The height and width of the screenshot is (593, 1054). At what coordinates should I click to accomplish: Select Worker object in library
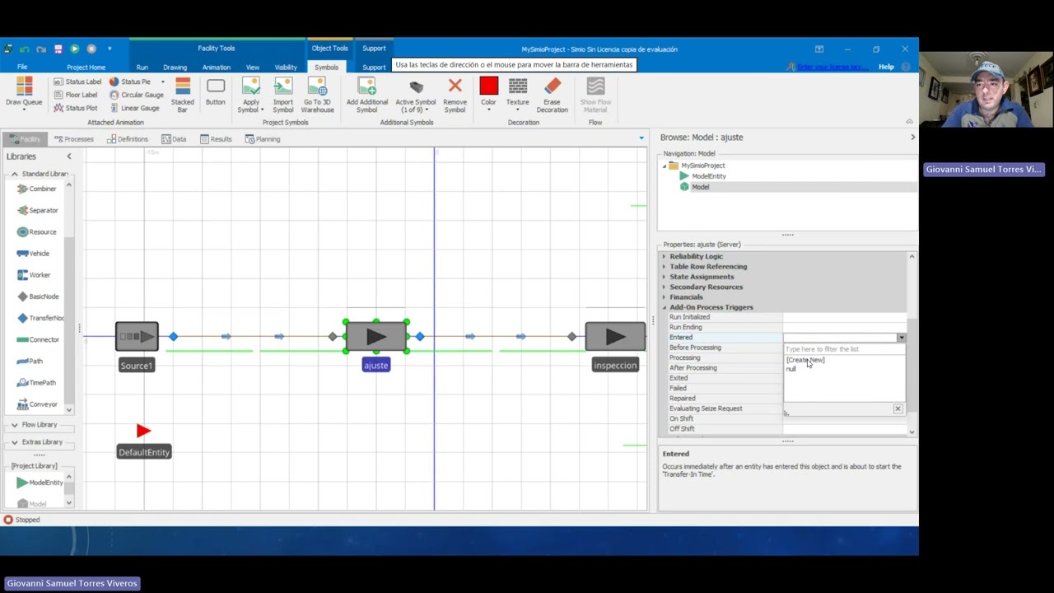coord(34,274)
